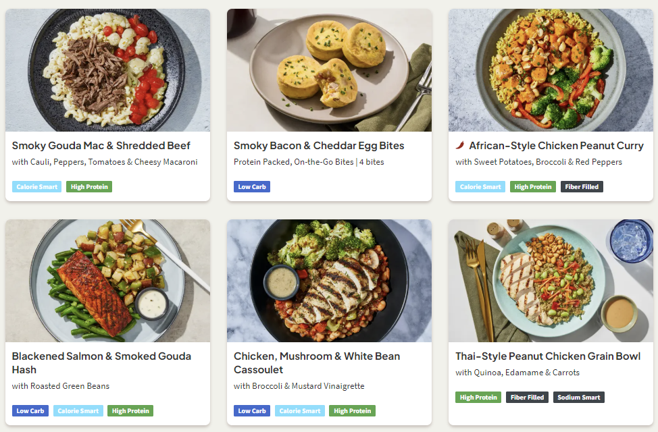Click the Smoky Bacon & Cheddar Egg Bites title
The image size is (658, 432).
point(319,145)
